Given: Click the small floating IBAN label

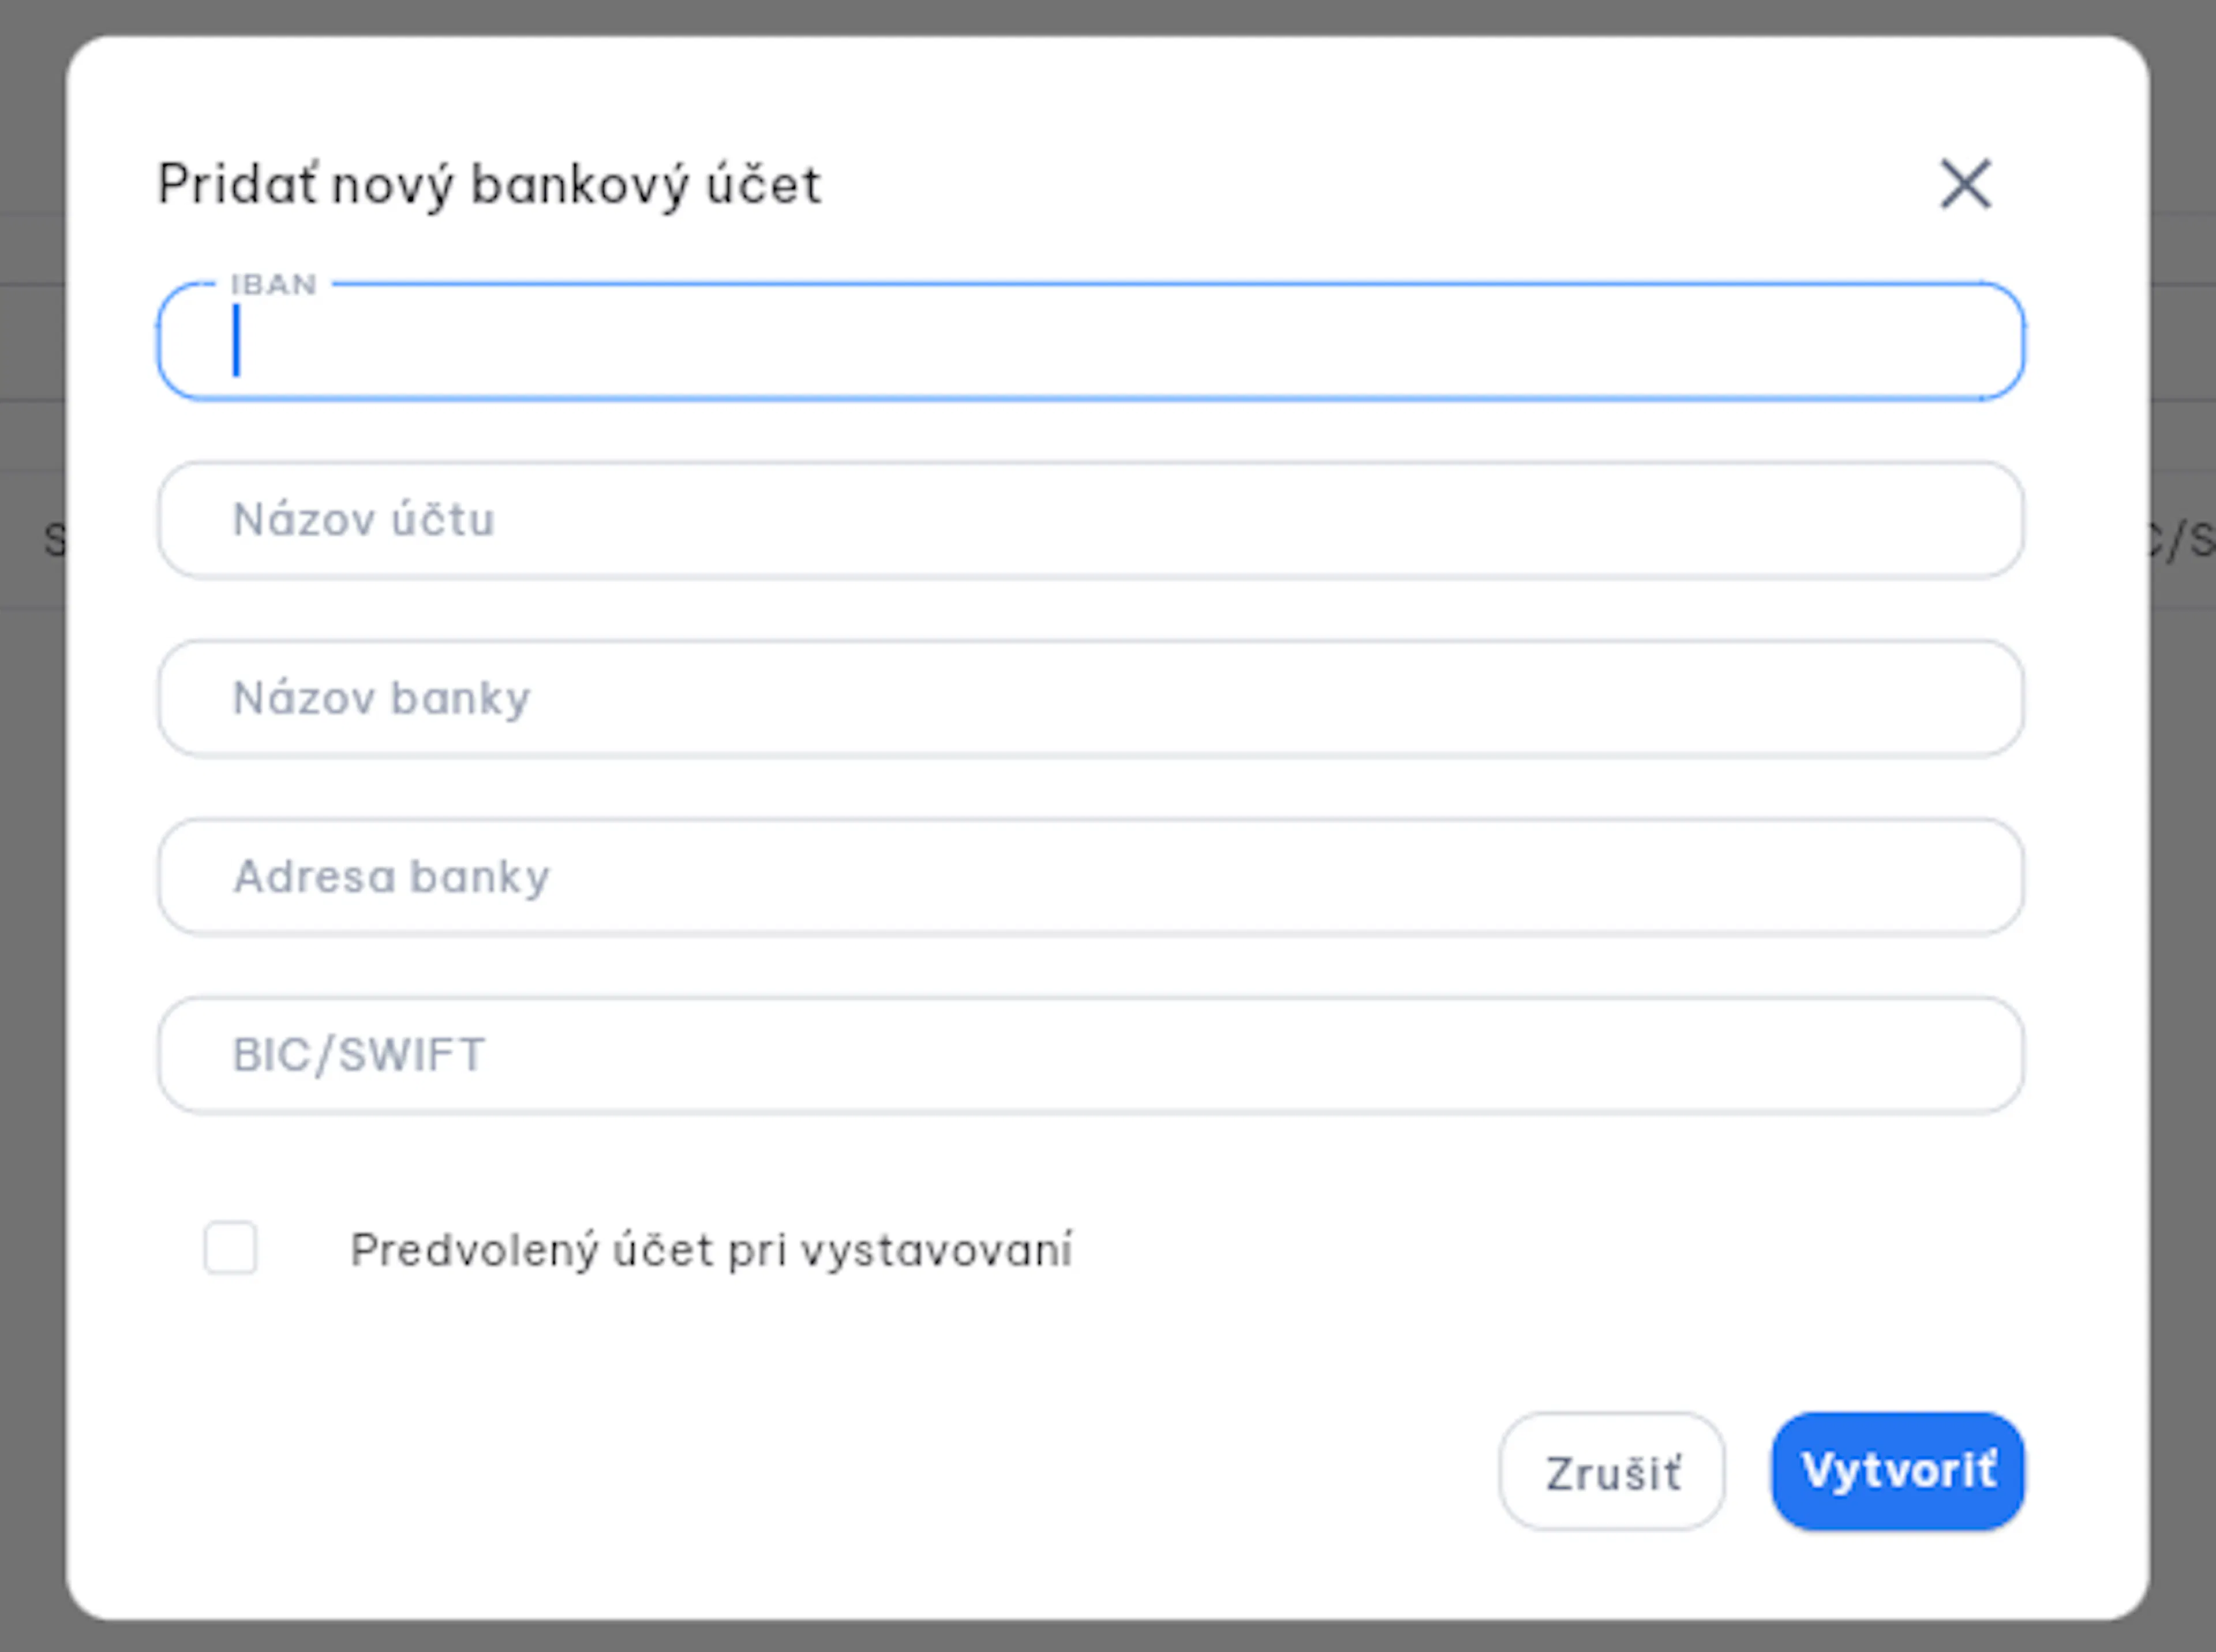Looking at the screenshot, I should click(274, 285).
